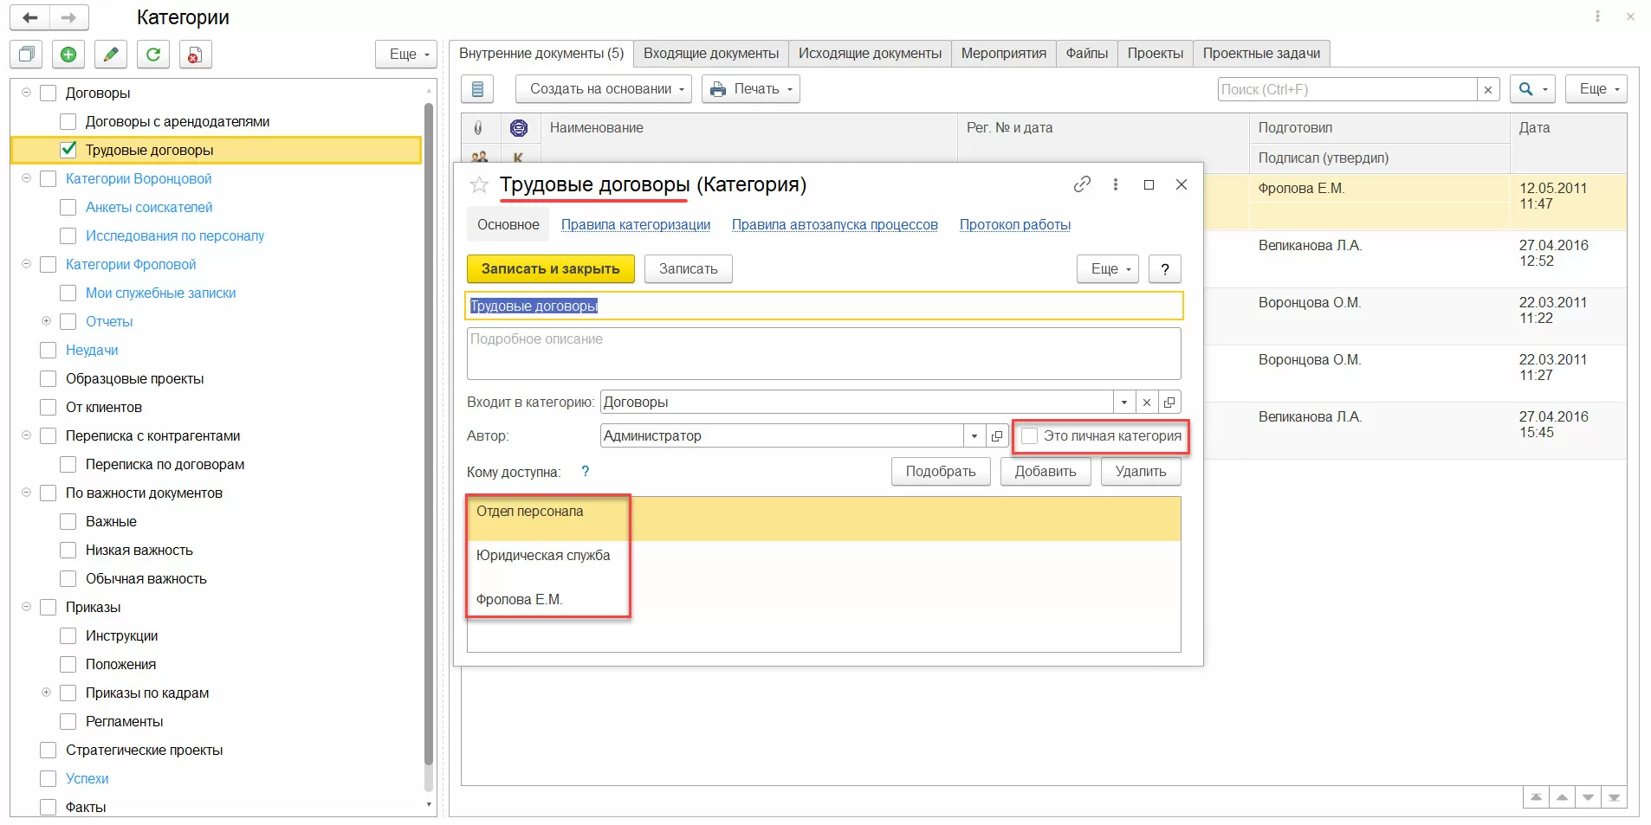Open the search magnifier dropdown

[1532, 89]
